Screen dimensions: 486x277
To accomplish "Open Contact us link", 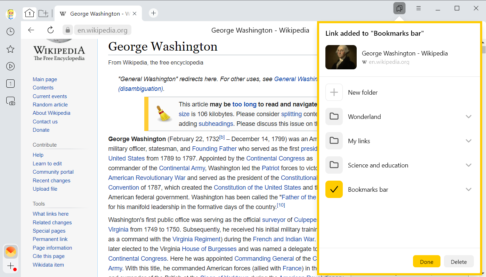I will 45,122.
